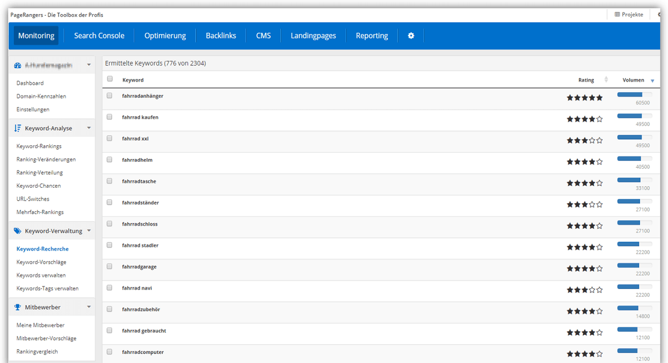The width and height of the screenshot is (668, 363).
Task: Switch to the Search Console tab
Action: click(x=99, y=36)
